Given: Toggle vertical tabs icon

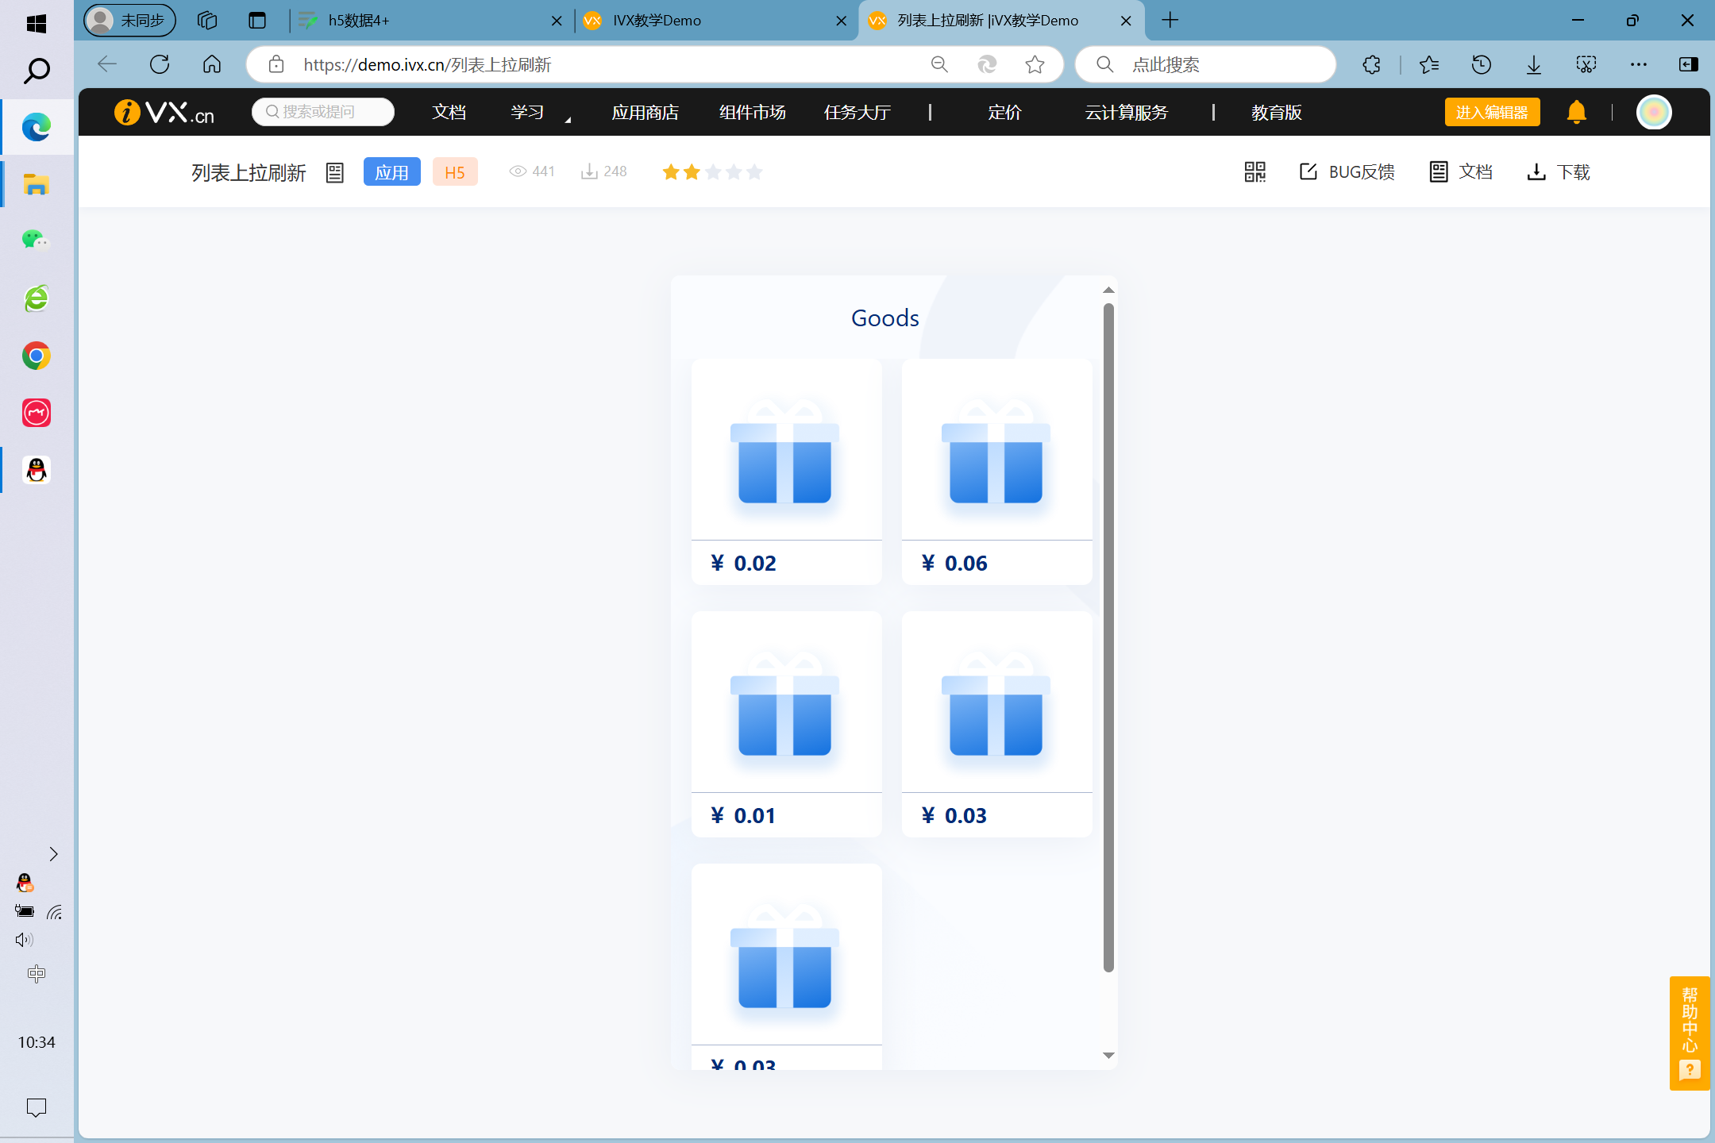Looking at the screenshot, I should click(x=256, y=21).
